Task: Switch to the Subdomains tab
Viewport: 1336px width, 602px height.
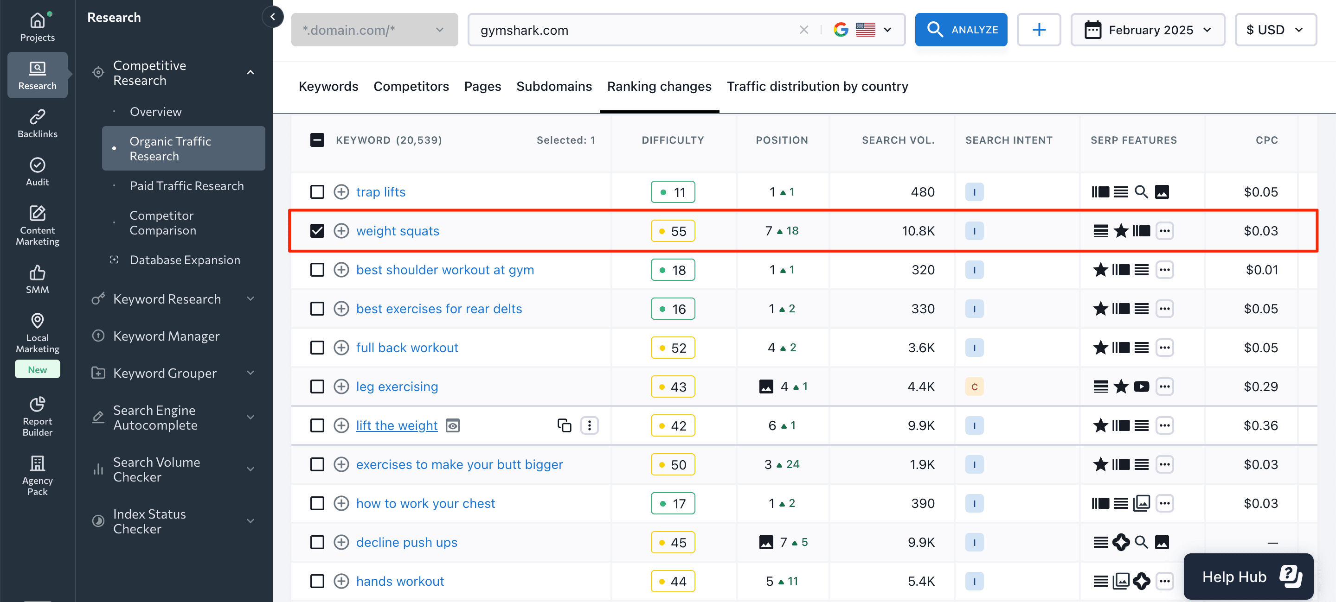Action: [554, 87]
